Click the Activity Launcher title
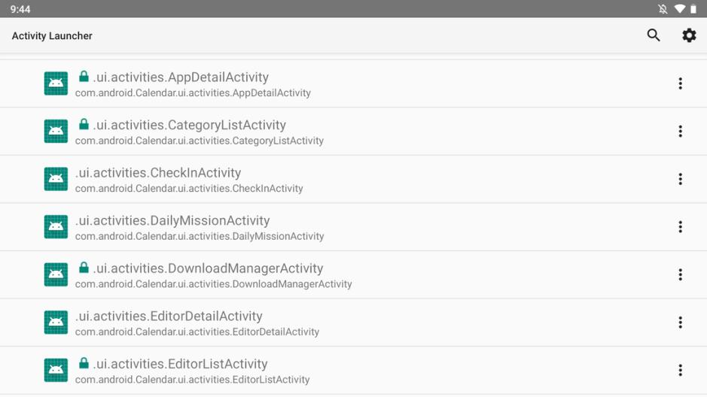 (x=52, y=35)
